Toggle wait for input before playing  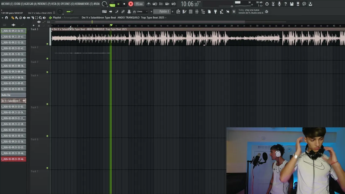pyautogui.click(x=155, y=4)
